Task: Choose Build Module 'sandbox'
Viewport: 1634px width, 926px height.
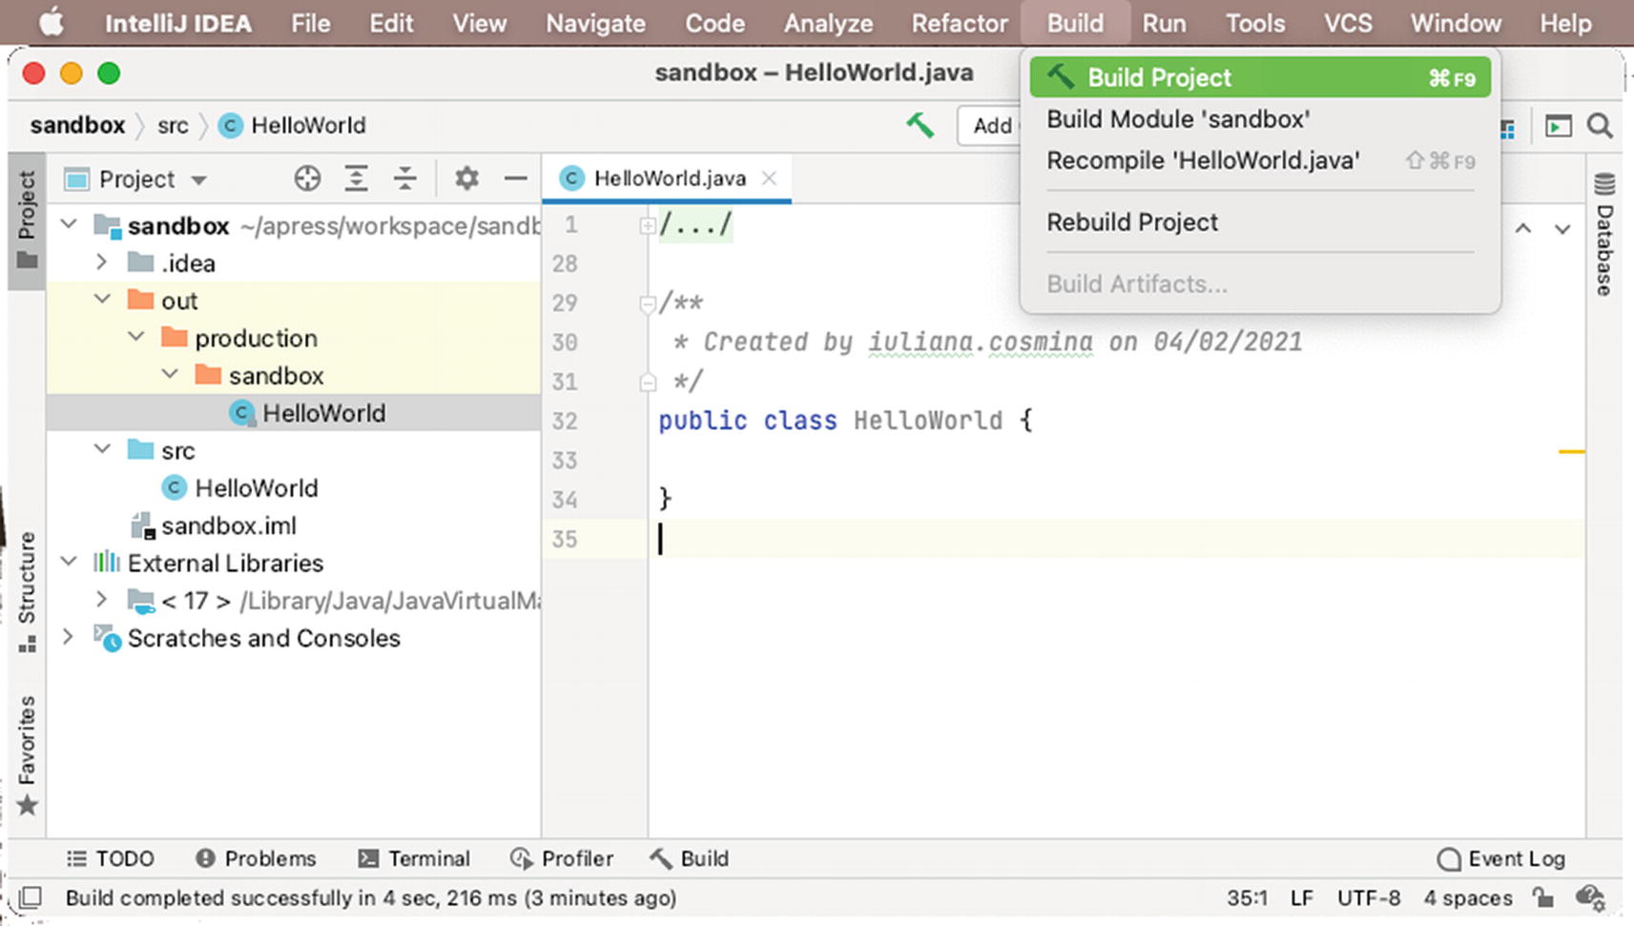Action: (x=1259, y=119)
